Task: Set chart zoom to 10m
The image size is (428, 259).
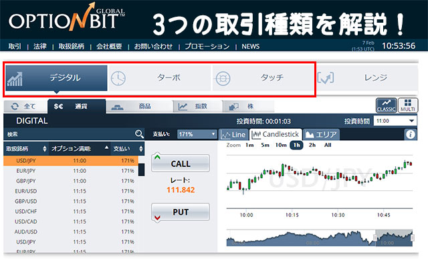Action: pos(281,145)
